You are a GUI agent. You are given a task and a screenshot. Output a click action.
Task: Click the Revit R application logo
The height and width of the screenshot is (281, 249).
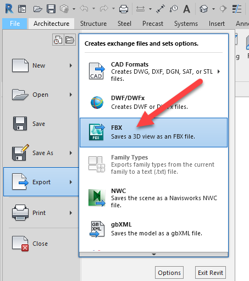pyautogui.click(x=9, y=9)
